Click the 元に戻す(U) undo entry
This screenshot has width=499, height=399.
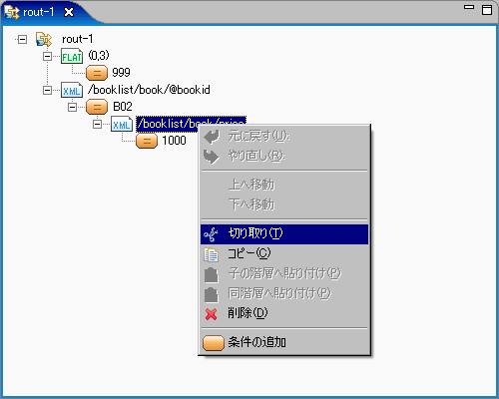[284, 137]
